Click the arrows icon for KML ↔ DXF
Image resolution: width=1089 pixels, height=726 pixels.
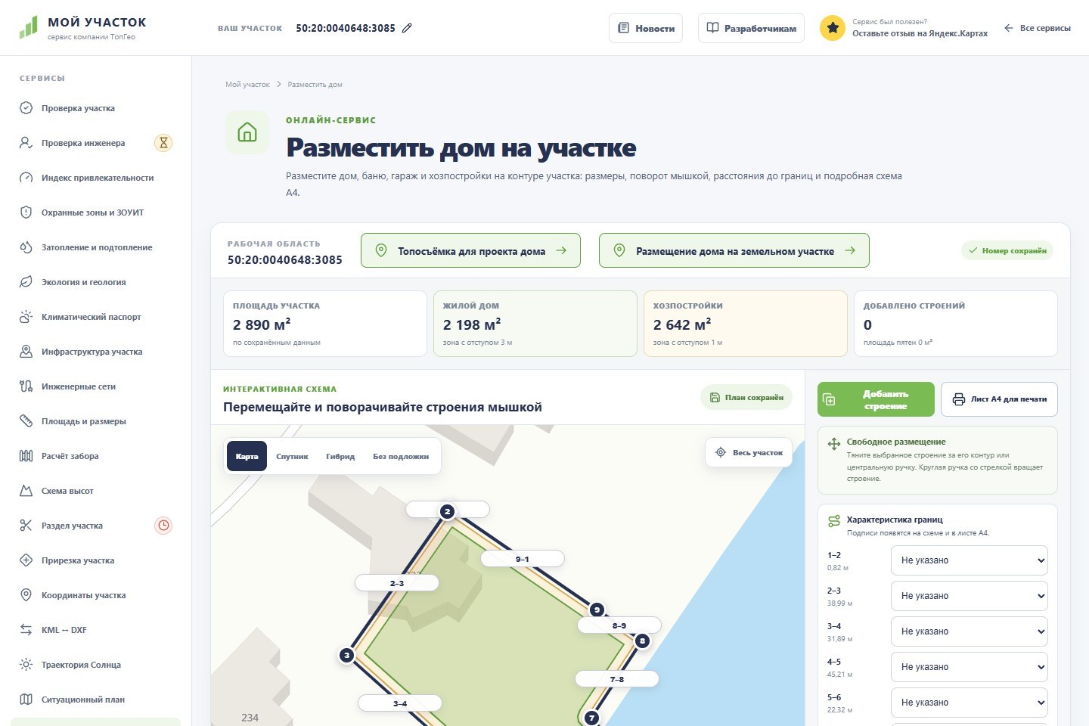[x=26, y=630]
